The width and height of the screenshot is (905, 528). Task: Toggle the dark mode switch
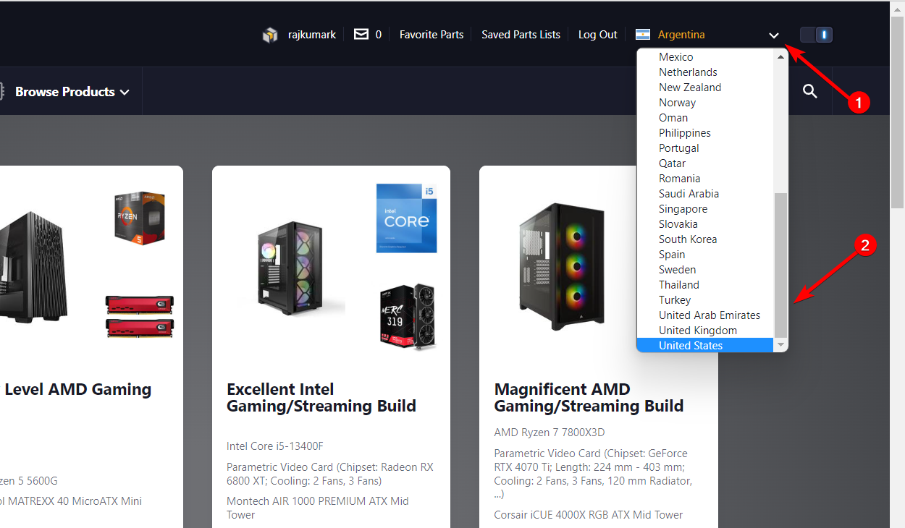coord(816,35)
